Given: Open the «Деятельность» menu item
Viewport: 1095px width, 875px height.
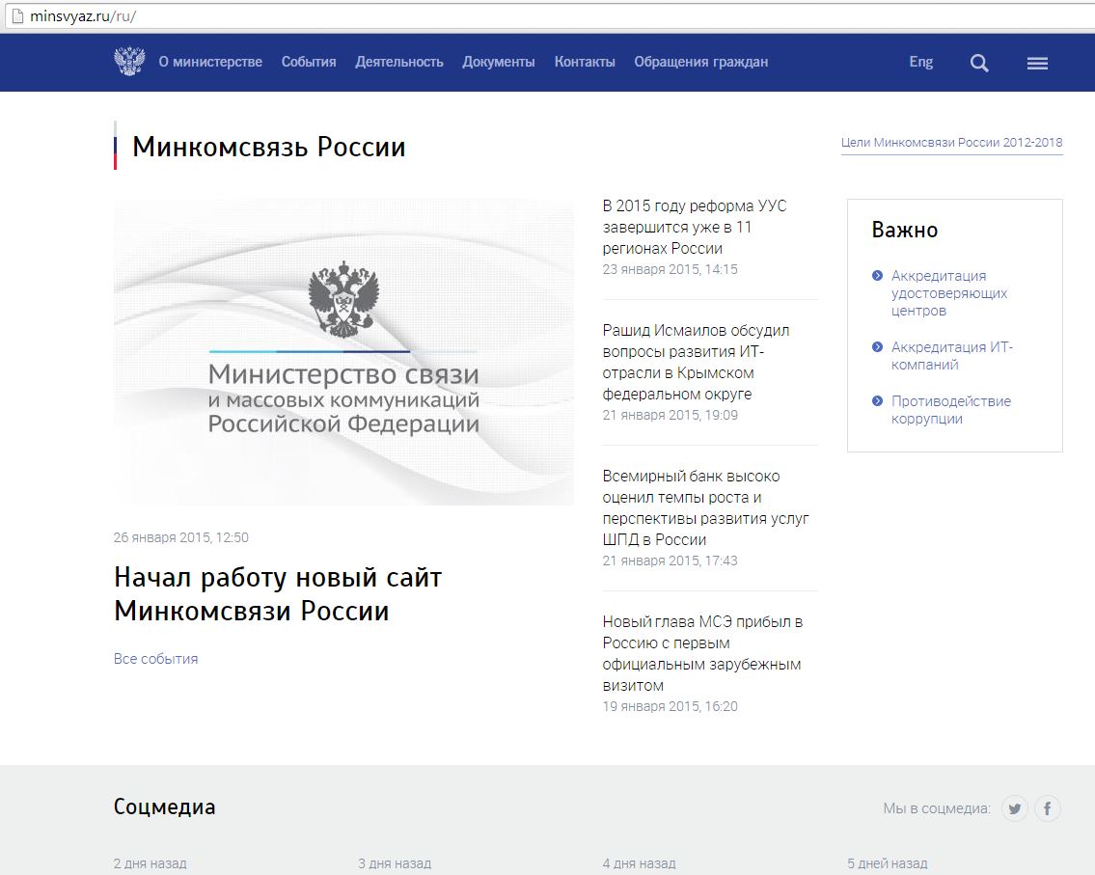Looking at the screenshot, I should coord(399,62).
